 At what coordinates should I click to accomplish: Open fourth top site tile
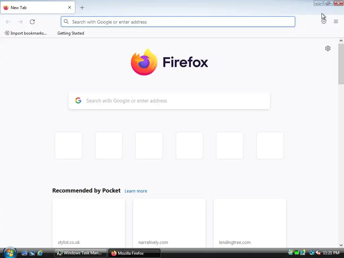[189, 145]
